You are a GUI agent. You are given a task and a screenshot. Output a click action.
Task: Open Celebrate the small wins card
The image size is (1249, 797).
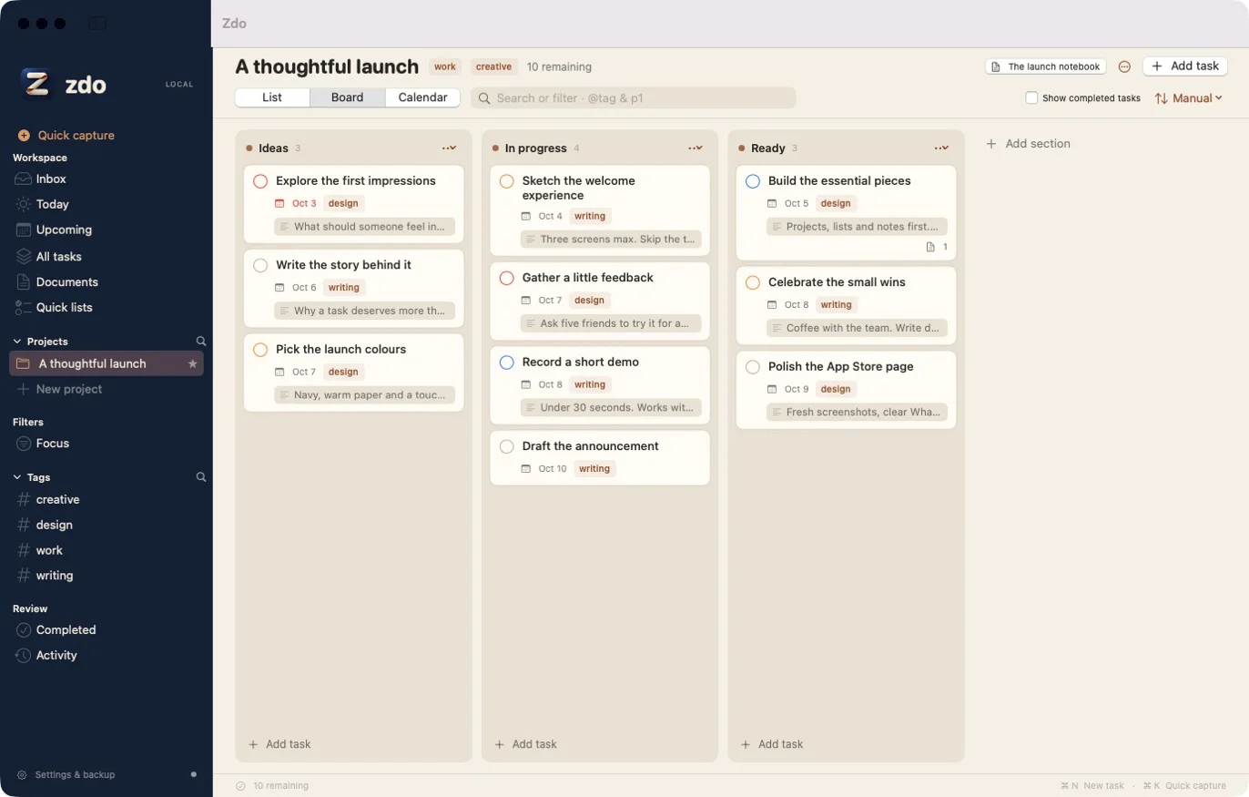tap(846, 305)
